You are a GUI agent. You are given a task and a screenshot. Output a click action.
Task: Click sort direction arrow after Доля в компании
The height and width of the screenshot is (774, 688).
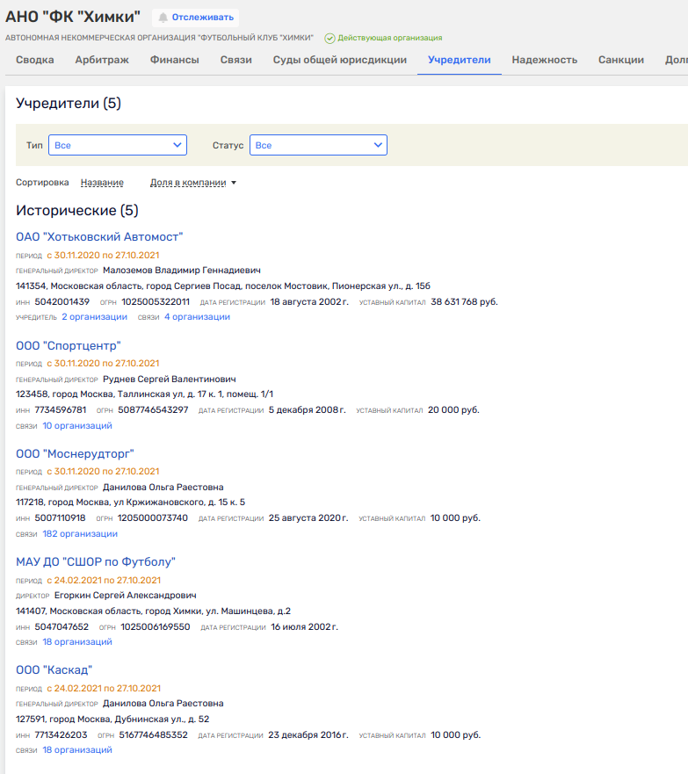(234, 183)
